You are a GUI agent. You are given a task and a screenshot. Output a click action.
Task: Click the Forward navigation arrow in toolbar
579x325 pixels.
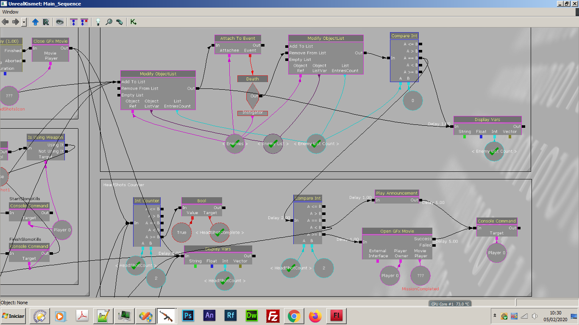pyautogui.click(x=15, y=22)
